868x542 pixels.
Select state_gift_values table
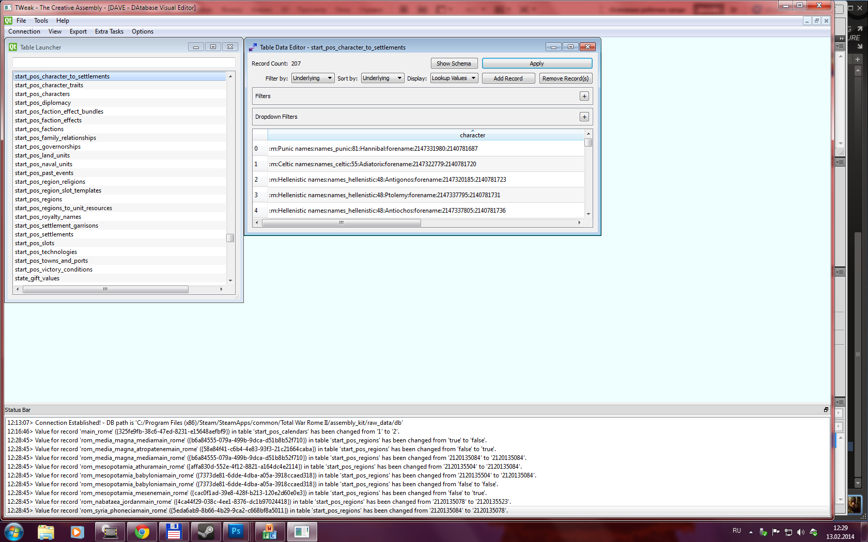pos(120,278)
